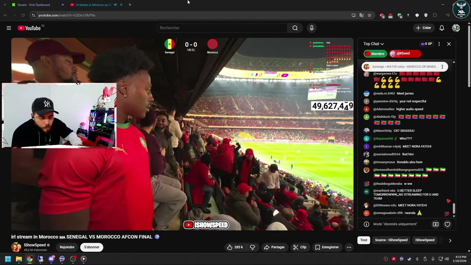Open Super Chat purchase icon
471x265 pixels.
pos(436,224)
